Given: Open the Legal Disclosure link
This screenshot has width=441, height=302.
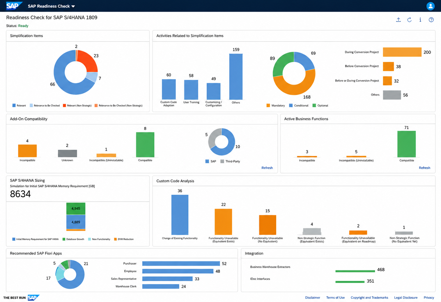Looking at the screenshot, I should click(x=406, y=298).
